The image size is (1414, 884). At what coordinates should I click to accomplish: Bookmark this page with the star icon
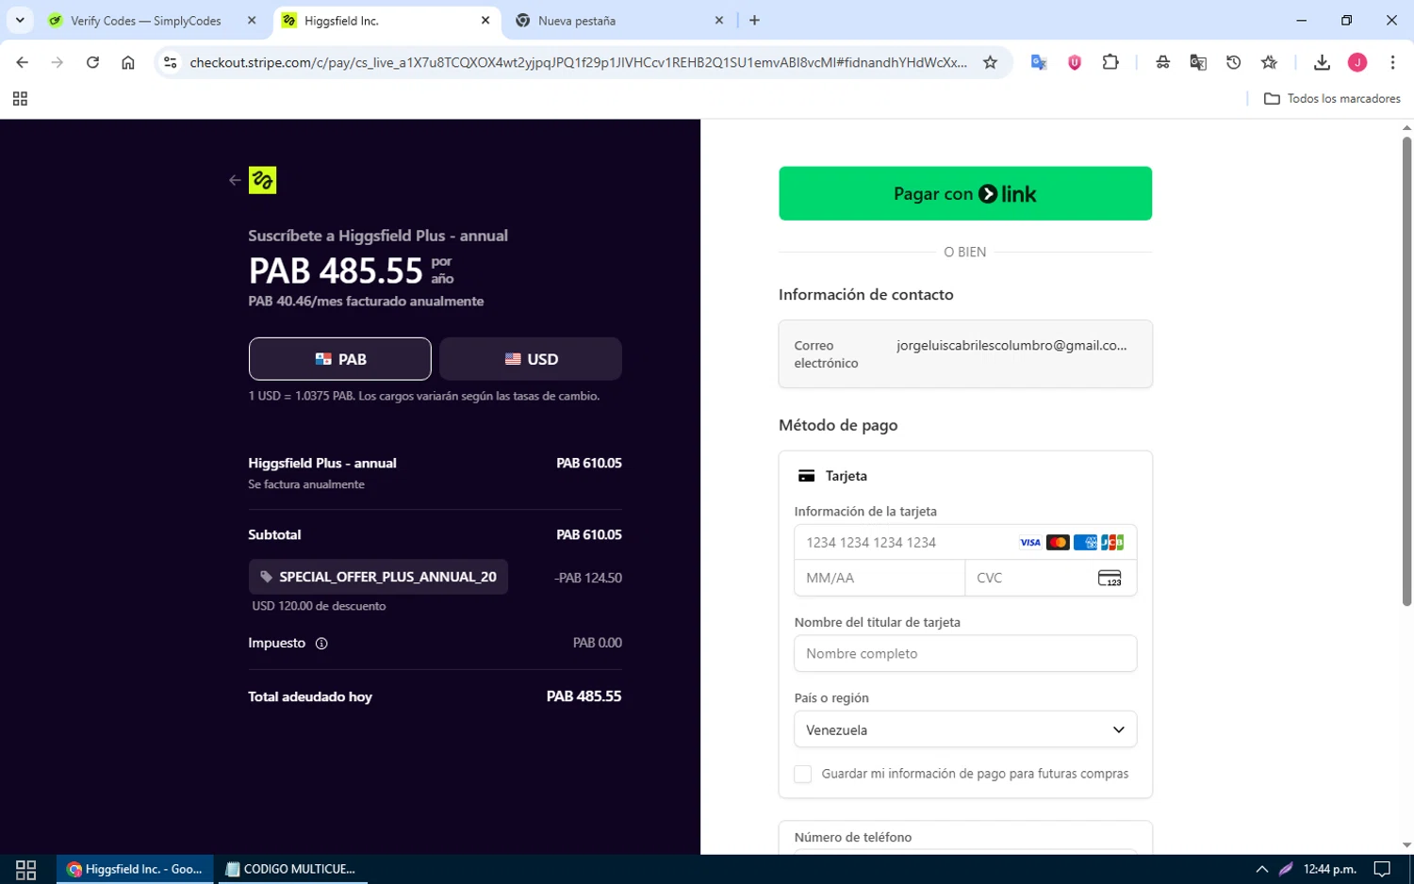tap(990, 62)
